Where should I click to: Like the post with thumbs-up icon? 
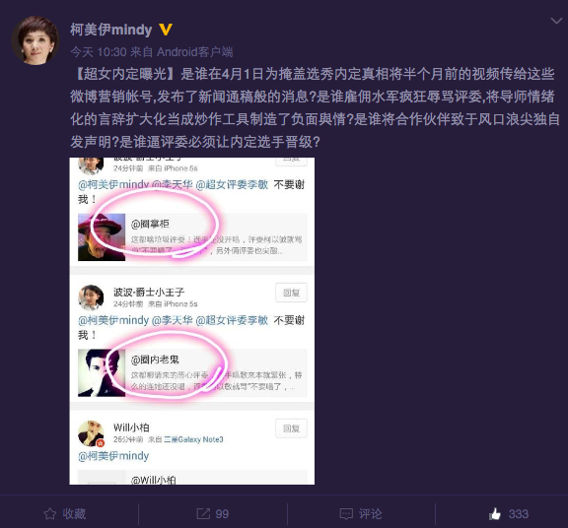(495, 513)
